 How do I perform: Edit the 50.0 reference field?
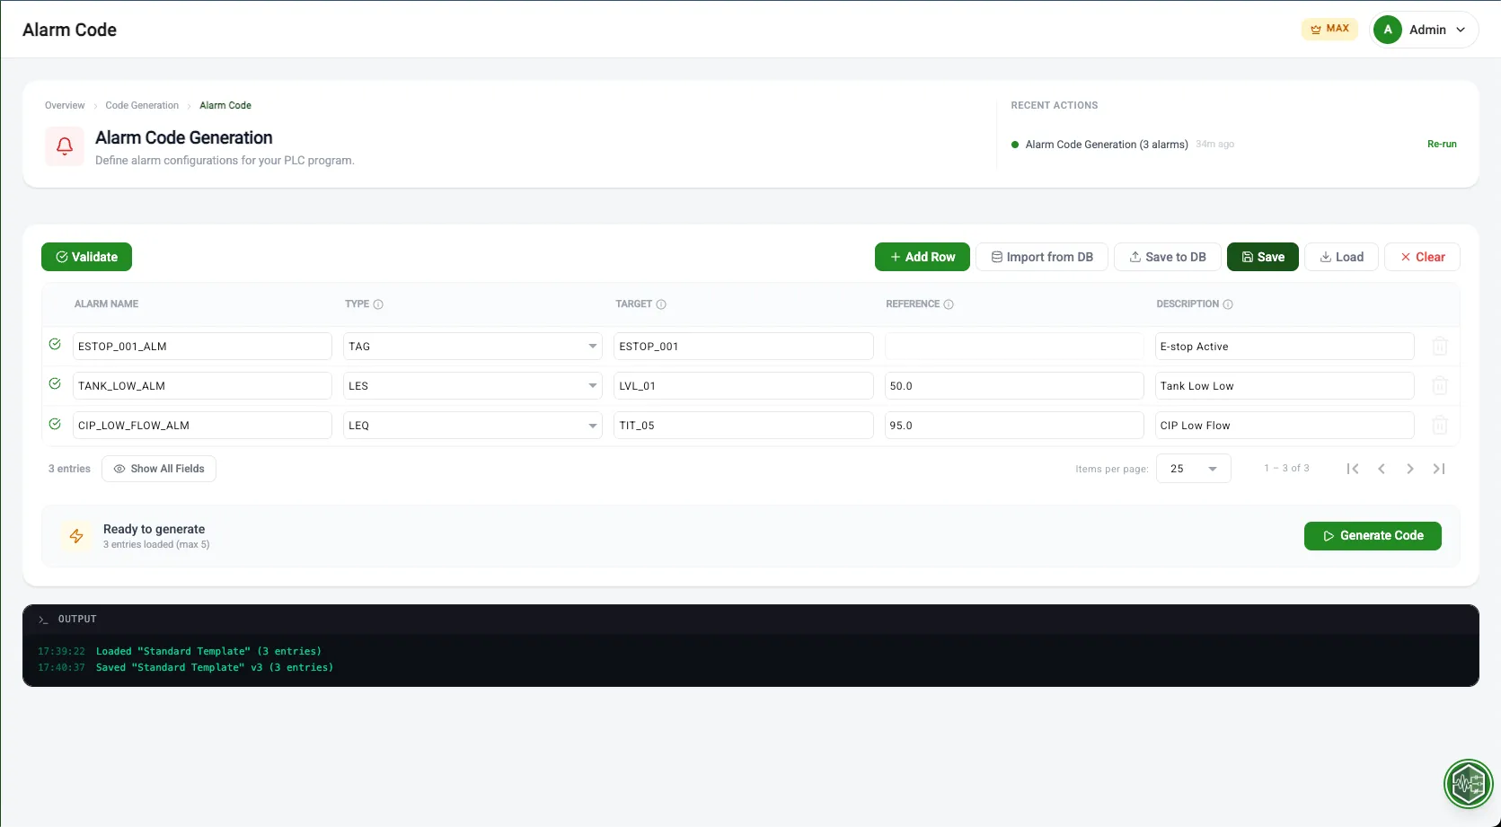point(1014,386)
